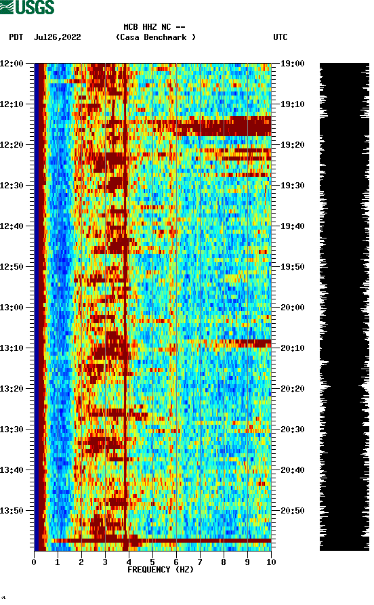Click the 12:10 PDT time label

point(12,104)
